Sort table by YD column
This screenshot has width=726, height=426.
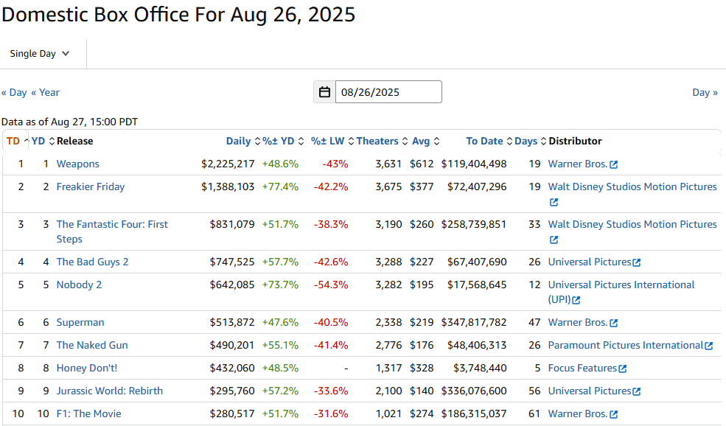pos(43,142)
